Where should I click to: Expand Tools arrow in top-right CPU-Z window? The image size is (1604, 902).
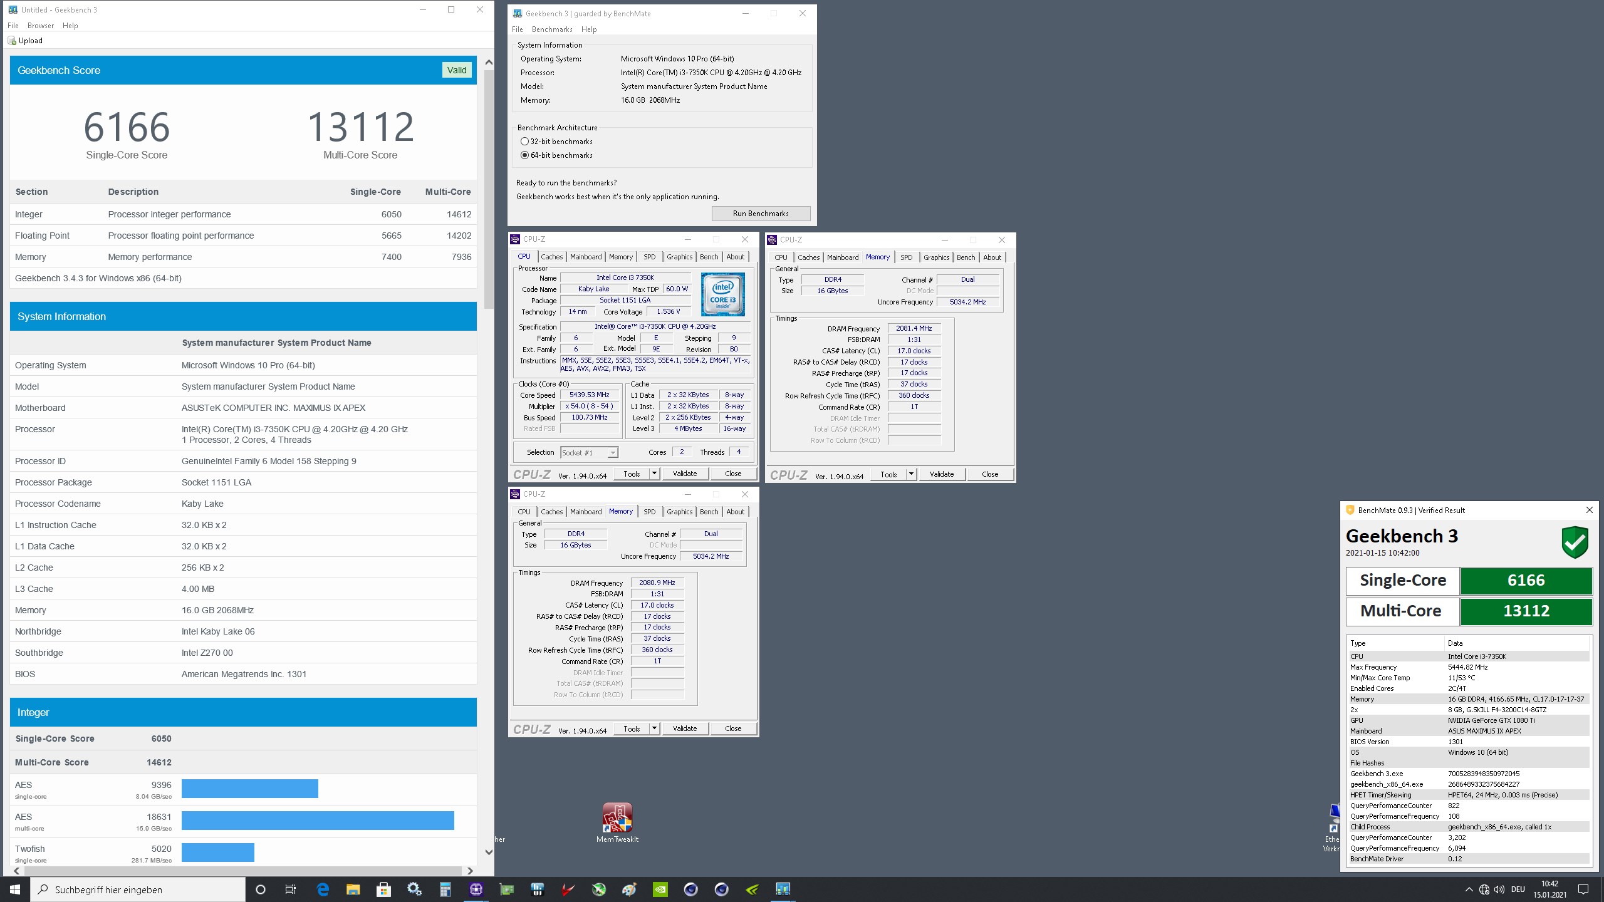pos(912,474)
